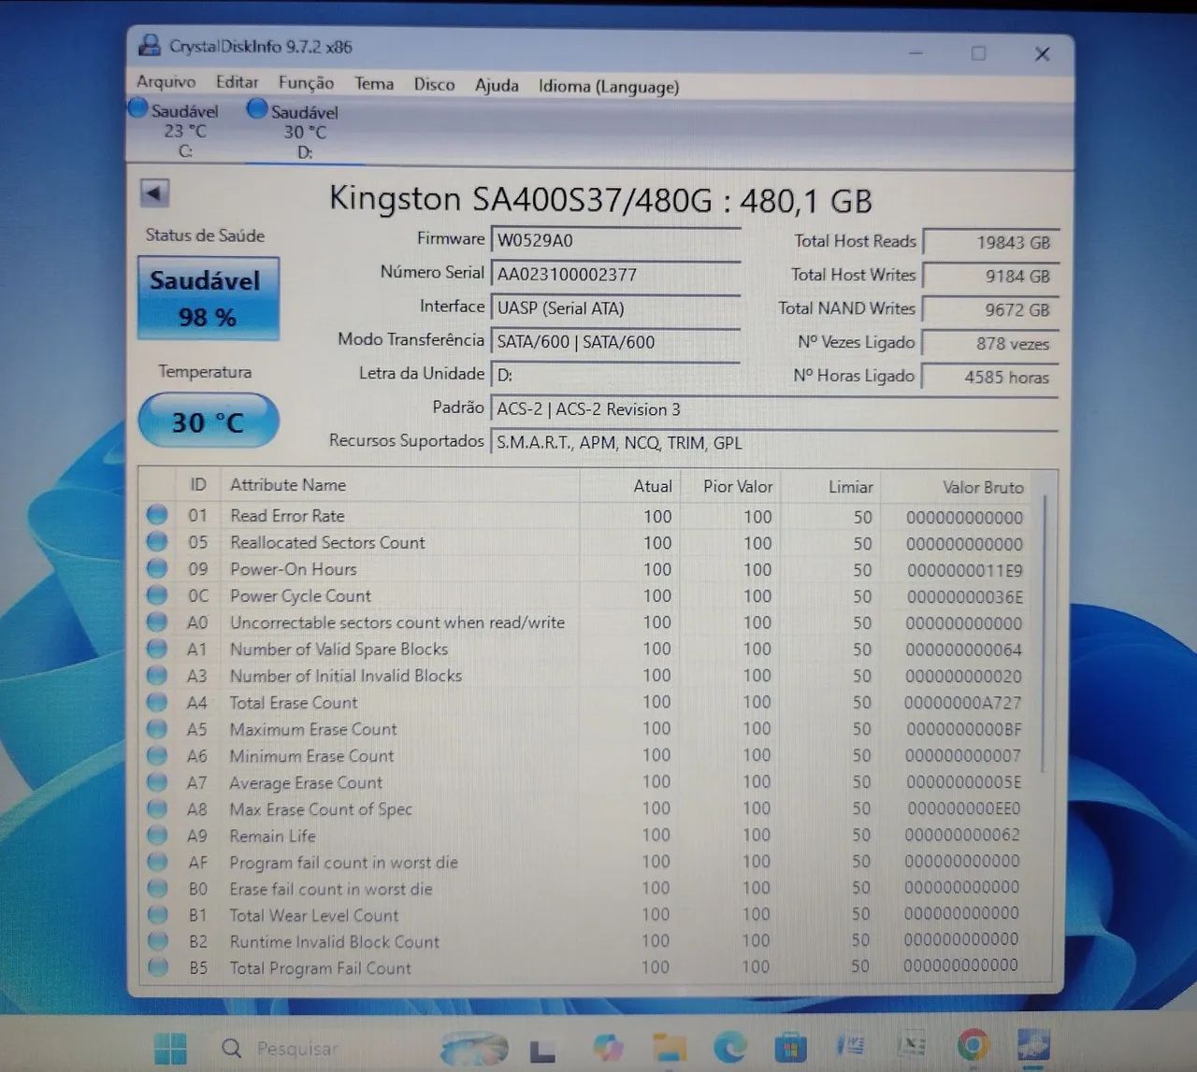The image size is (1197, 1072).
Task: Click the Total Host Reads value 19843 GB
Action: [x=991, y=242]
